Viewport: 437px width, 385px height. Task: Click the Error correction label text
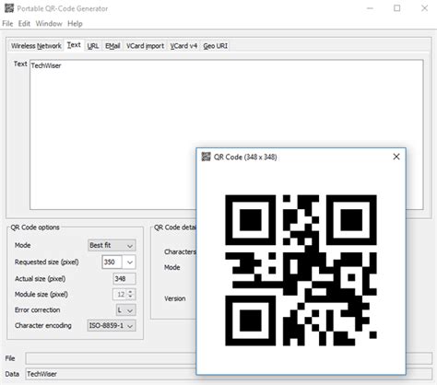coord(38,310)
